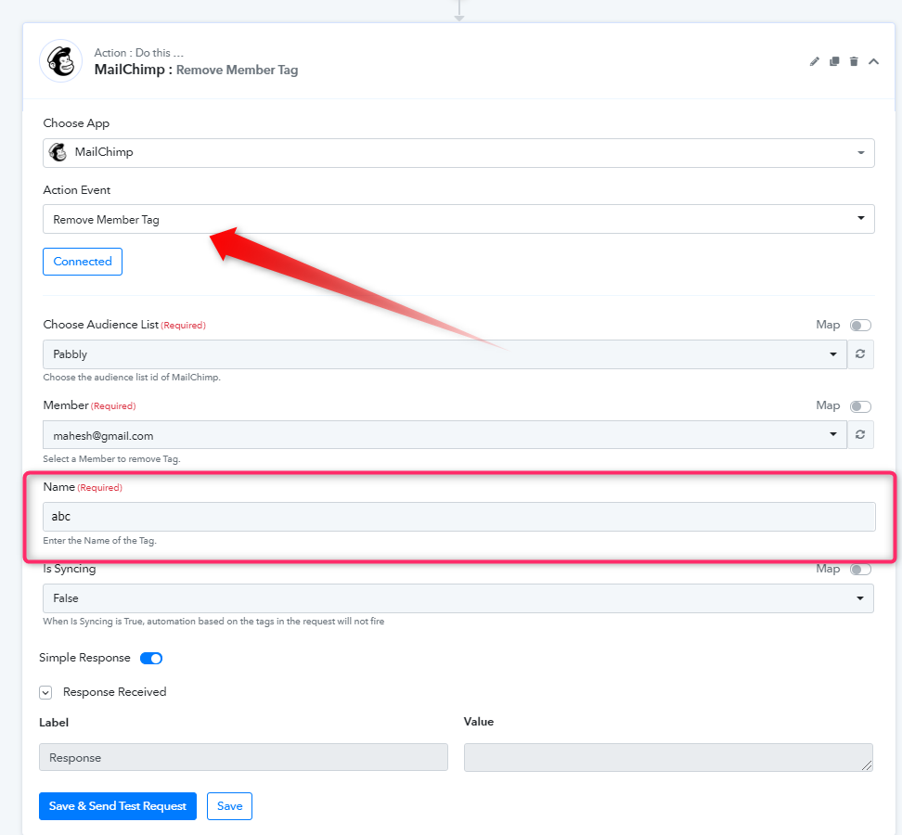The width and height of the screenshot is (902, 835).
Task: Refresh the Audience List options
Action: (860, 354)
